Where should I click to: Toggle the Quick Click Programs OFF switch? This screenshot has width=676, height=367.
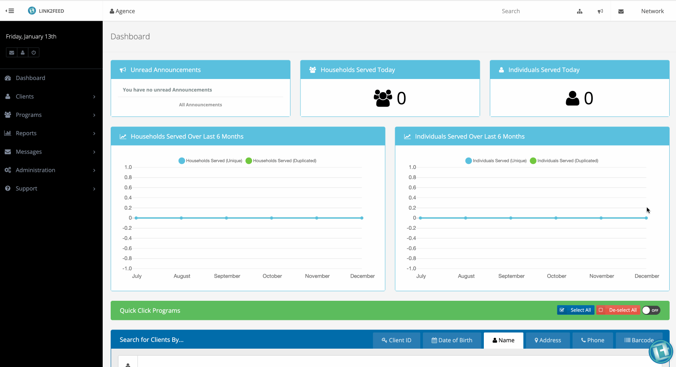[x=651, y=310]
